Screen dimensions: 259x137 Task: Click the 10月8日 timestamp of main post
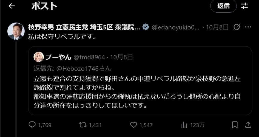coord(217,27)
